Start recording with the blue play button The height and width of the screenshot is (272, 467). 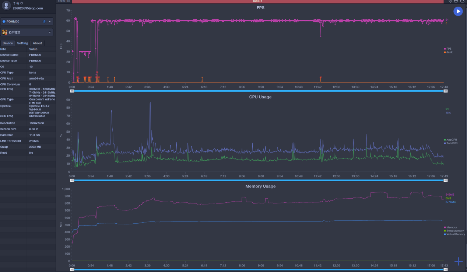tap(458, 11)
